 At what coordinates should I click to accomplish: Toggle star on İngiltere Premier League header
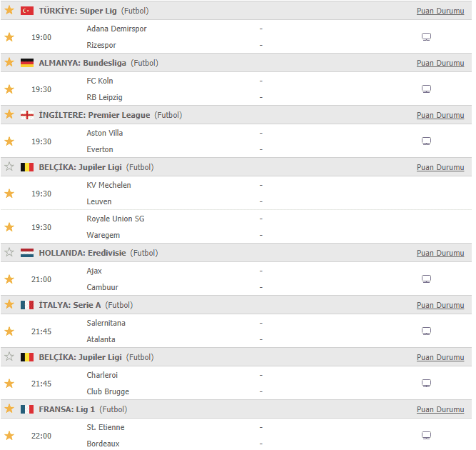[9, 114]
